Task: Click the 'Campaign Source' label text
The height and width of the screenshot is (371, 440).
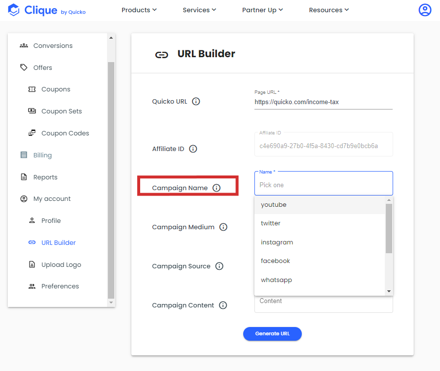Action: click(x=181, y=266)
